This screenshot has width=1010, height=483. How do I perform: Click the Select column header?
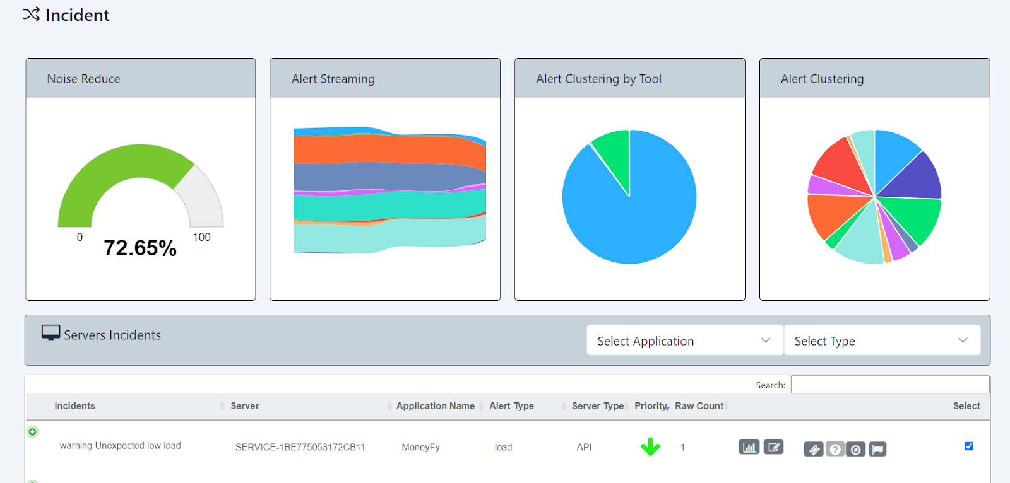pyautogui.click(x=966, y=406)
